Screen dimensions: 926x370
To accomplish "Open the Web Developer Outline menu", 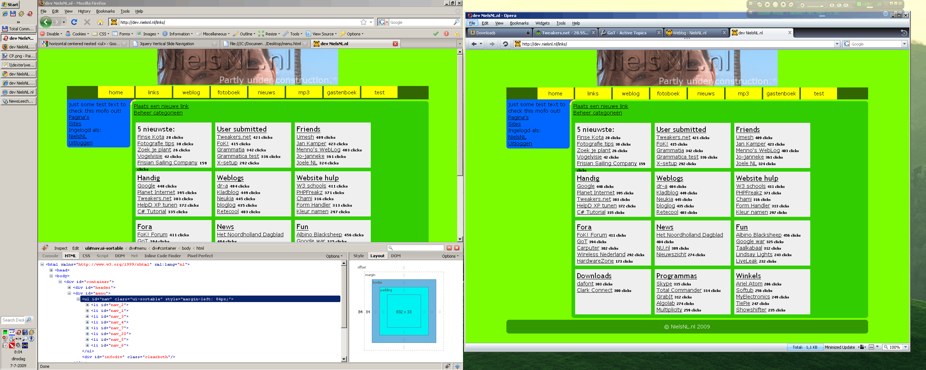I will (244, 34).
